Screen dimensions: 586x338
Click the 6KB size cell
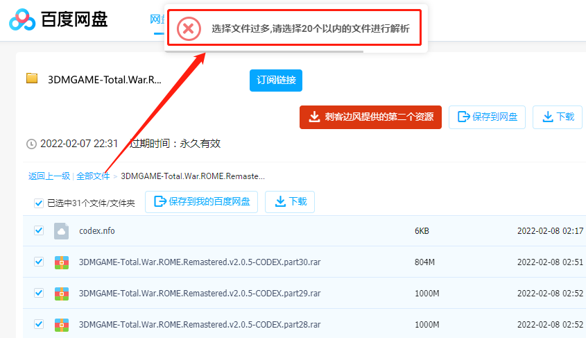point(422,231)
